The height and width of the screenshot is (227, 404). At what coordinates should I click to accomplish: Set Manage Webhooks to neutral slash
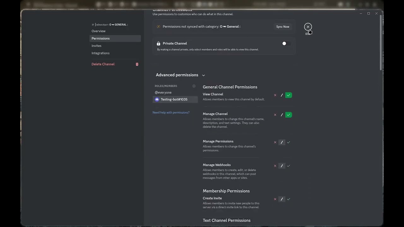pyautogui.click(x=282, y=166)
